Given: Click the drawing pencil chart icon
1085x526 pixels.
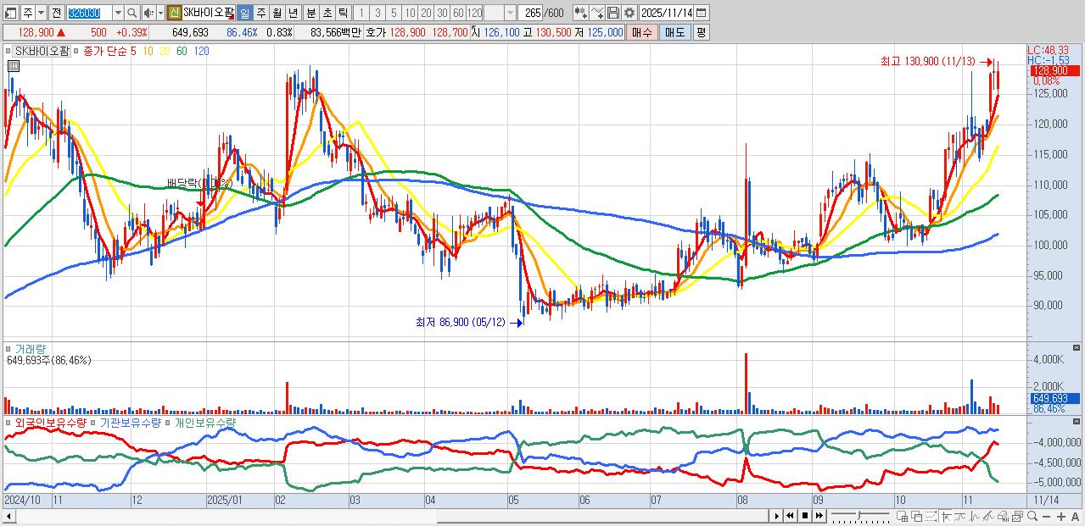Looking at the screenshot, I should pyautogui.click(x=988, y=516).
